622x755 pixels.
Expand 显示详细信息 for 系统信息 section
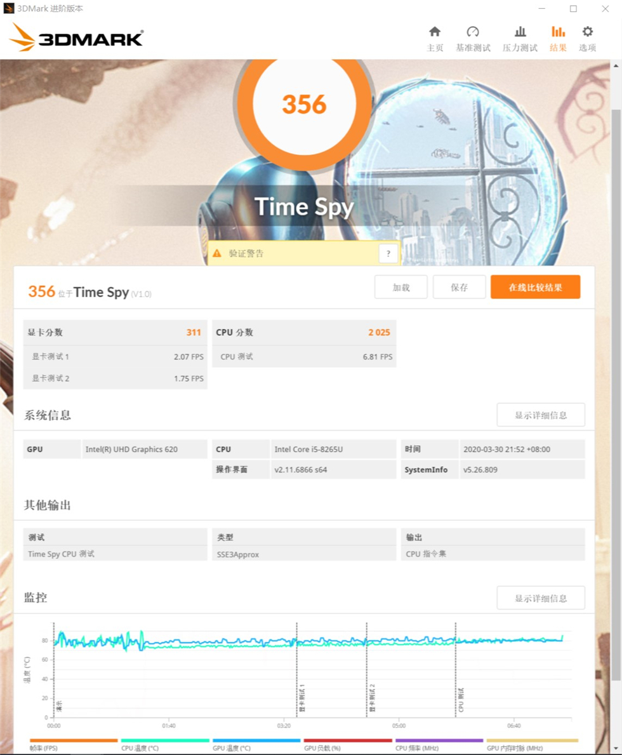tap(540, 415)
